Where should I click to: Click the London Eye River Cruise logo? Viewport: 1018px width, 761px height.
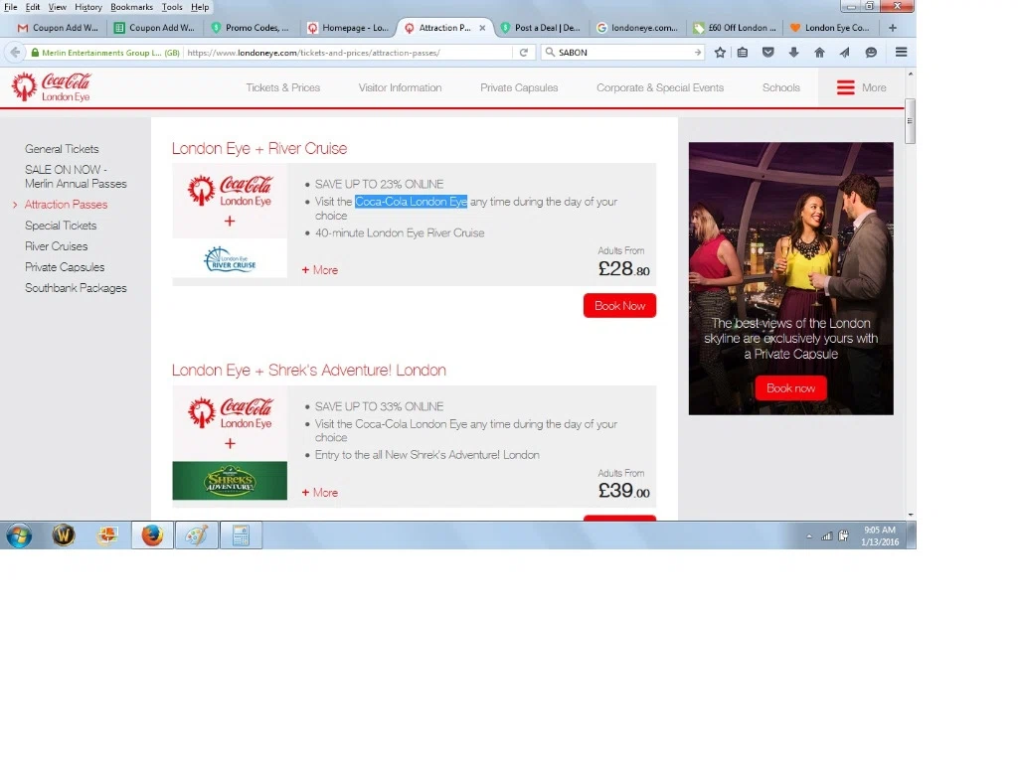tap(230, 259)
